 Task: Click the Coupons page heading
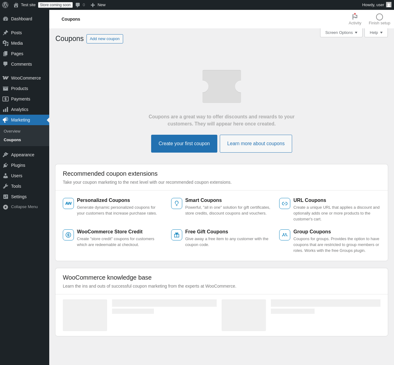tap(70, 39)
